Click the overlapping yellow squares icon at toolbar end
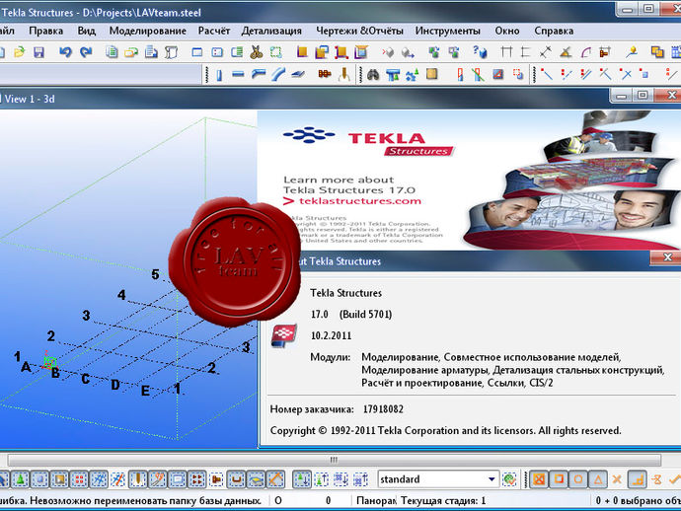This screenshot has height=511, width=681. pos(657,52)
